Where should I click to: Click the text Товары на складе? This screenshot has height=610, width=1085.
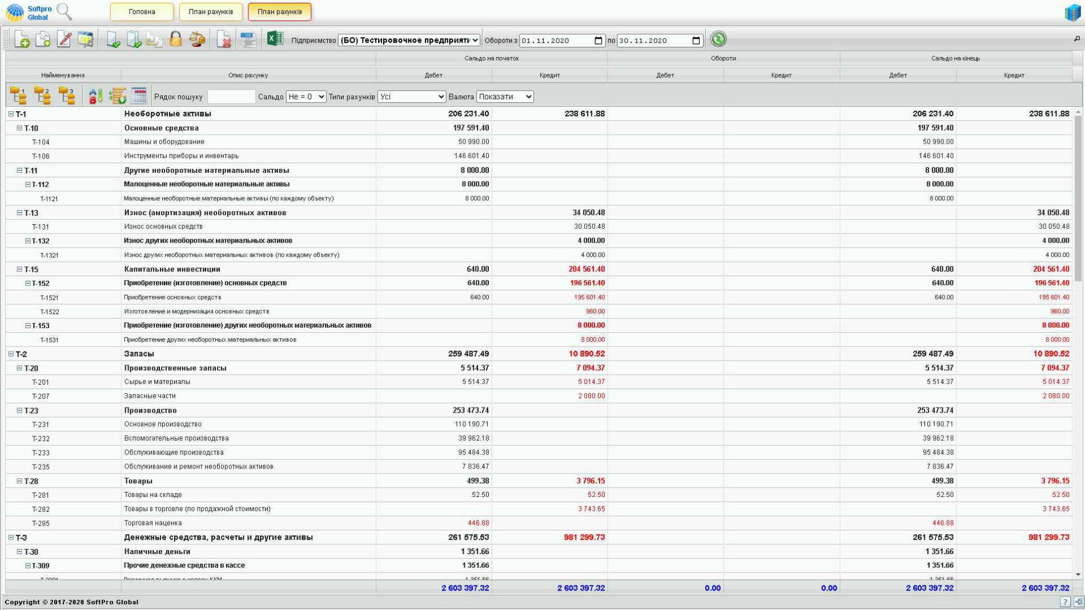click(153, 495)
